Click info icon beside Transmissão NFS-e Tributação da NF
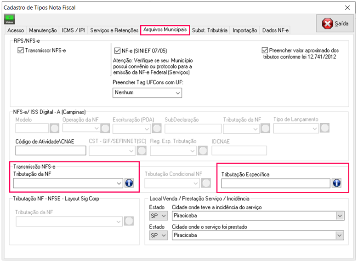 pos(129,183)
